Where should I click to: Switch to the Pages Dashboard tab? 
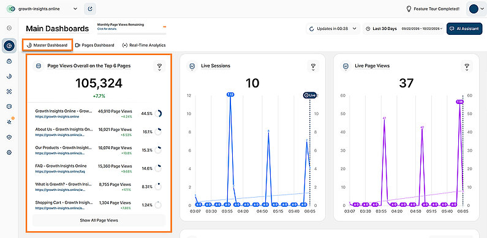coord(95,45)
